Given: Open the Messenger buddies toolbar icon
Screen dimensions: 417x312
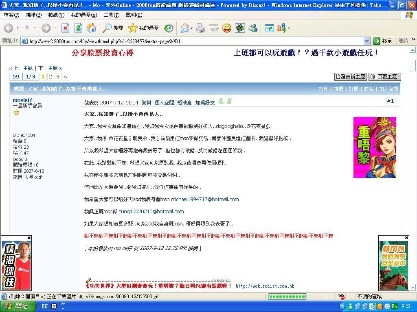Looking at the screenshot, I should point(253,28).
